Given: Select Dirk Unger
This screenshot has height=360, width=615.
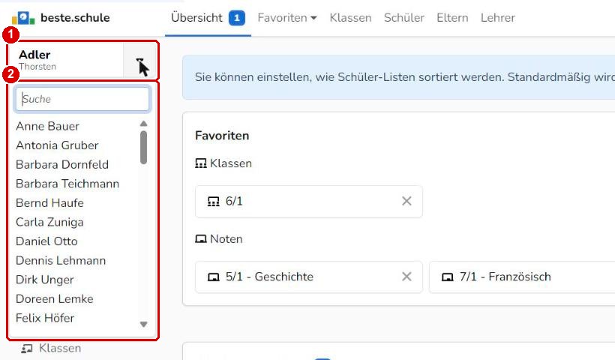Looking at the screenshot, I should click(45, 280).
